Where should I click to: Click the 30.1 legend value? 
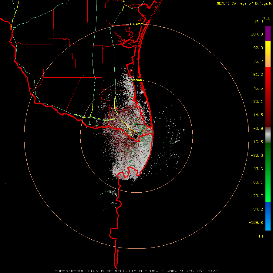pos(258,102)
